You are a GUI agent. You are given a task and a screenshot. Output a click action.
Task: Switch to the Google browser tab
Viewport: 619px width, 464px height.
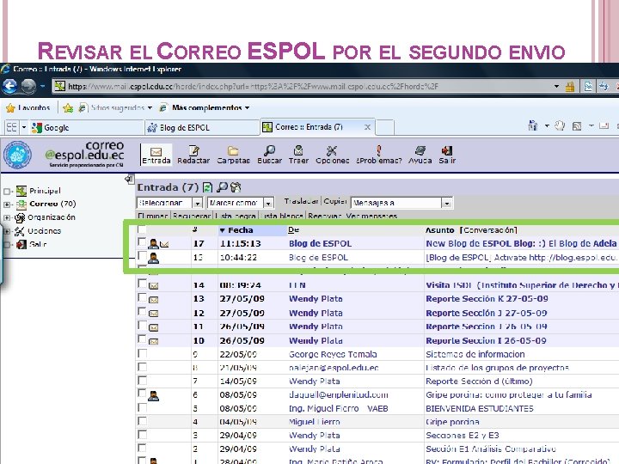click(x=86, y=127)
